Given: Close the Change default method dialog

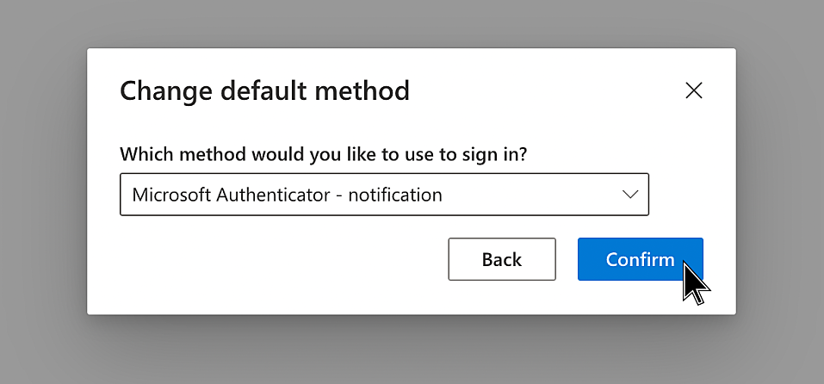Looking at the screenshot, I should point(693,90).
